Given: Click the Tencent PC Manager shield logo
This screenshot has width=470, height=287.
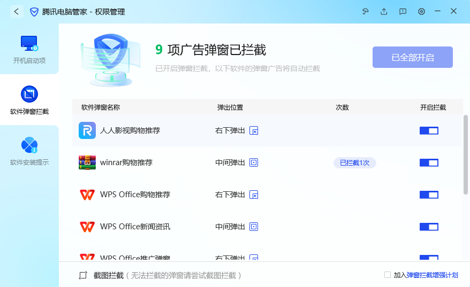Looking at the screenshot, I should click(34, 12).
